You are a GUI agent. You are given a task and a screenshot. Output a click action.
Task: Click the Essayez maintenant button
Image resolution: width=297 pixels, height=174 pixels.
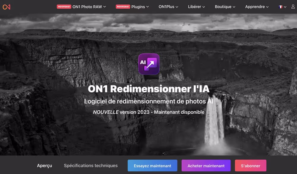point(152,165)
